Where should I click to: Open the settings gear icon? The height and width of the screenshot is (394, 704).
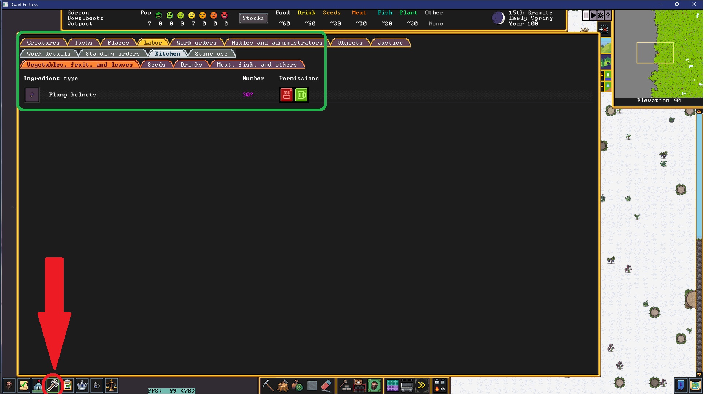(601, 16)
